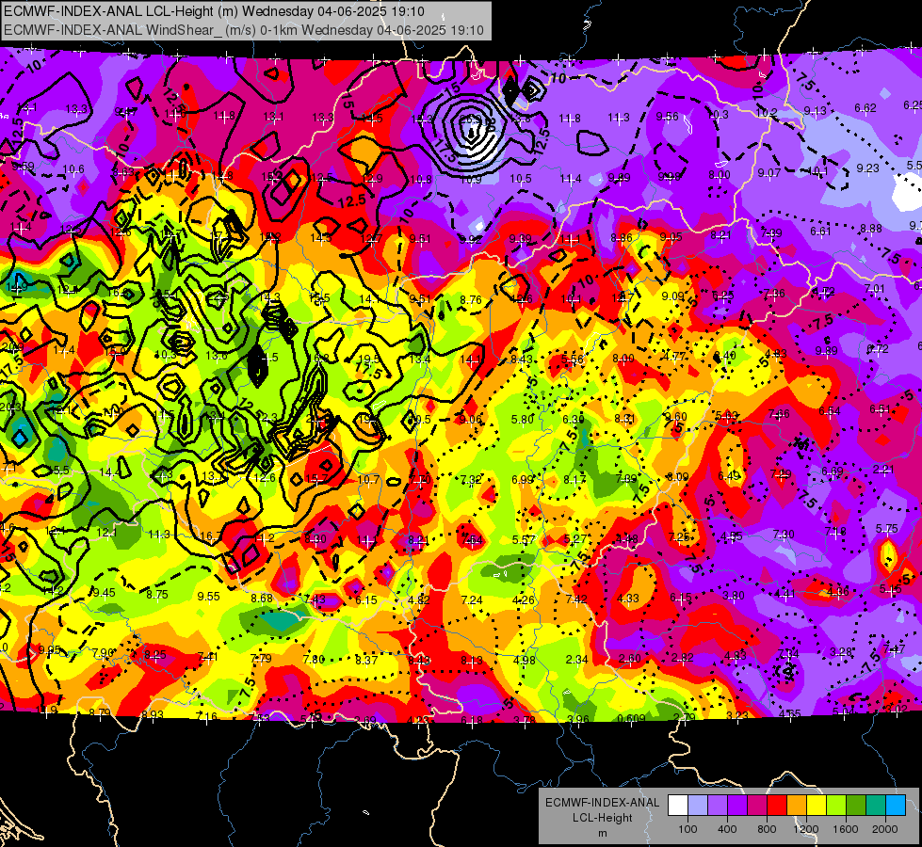Click the 800 legend scale label
922x847 pixels.
click(x=767, y=829)
